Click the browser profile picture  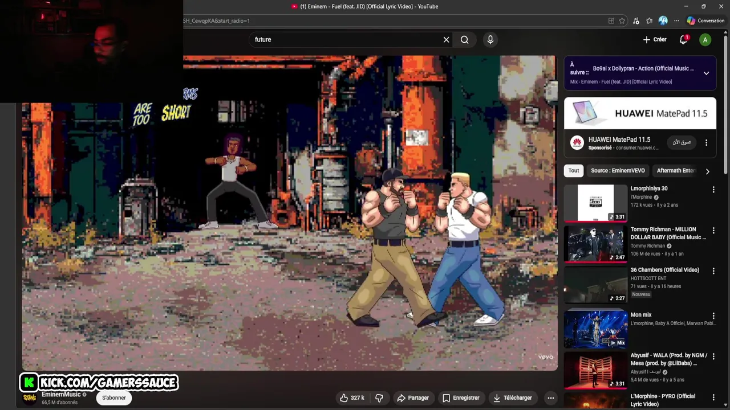pos(663,20)
